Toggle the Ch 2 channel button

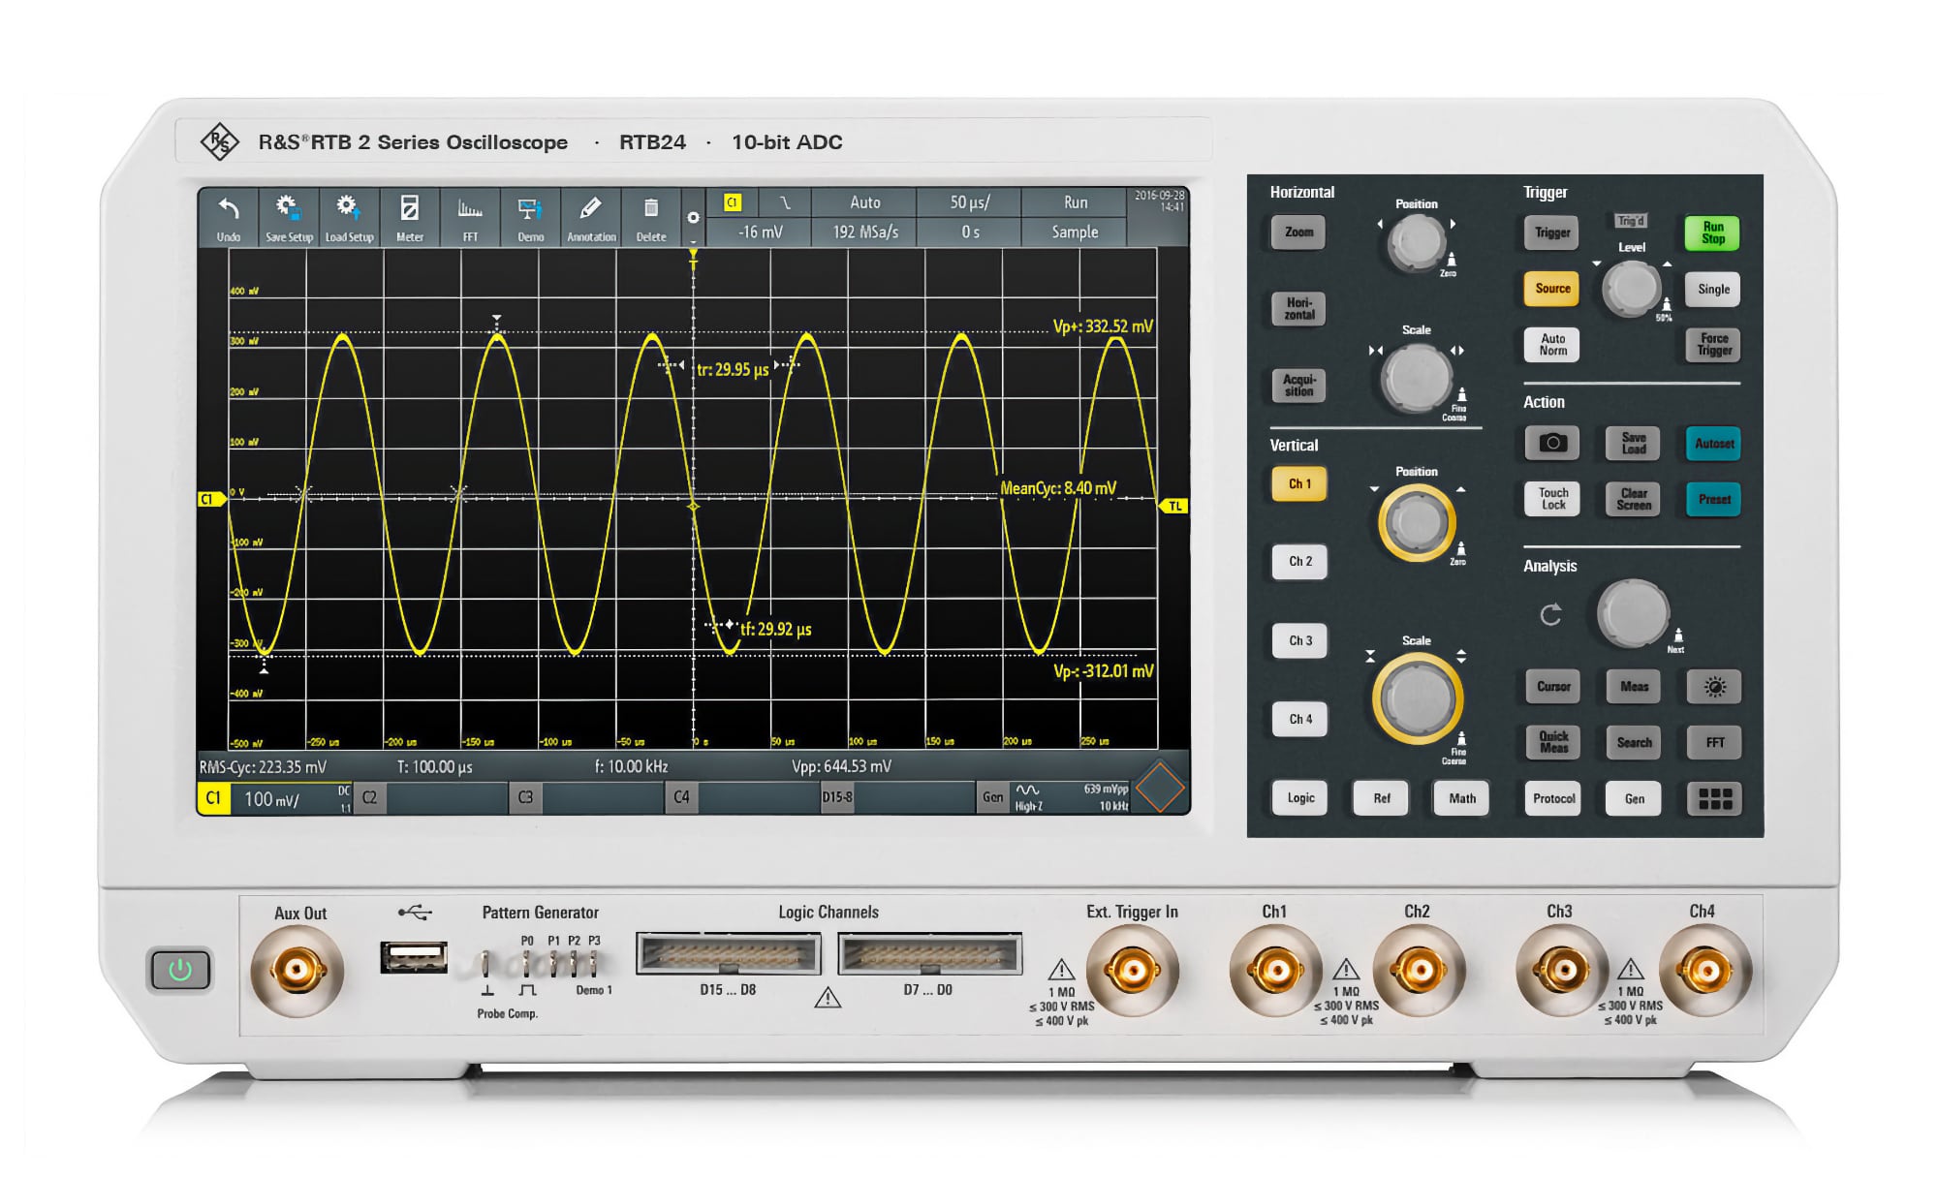(1299, 561)
